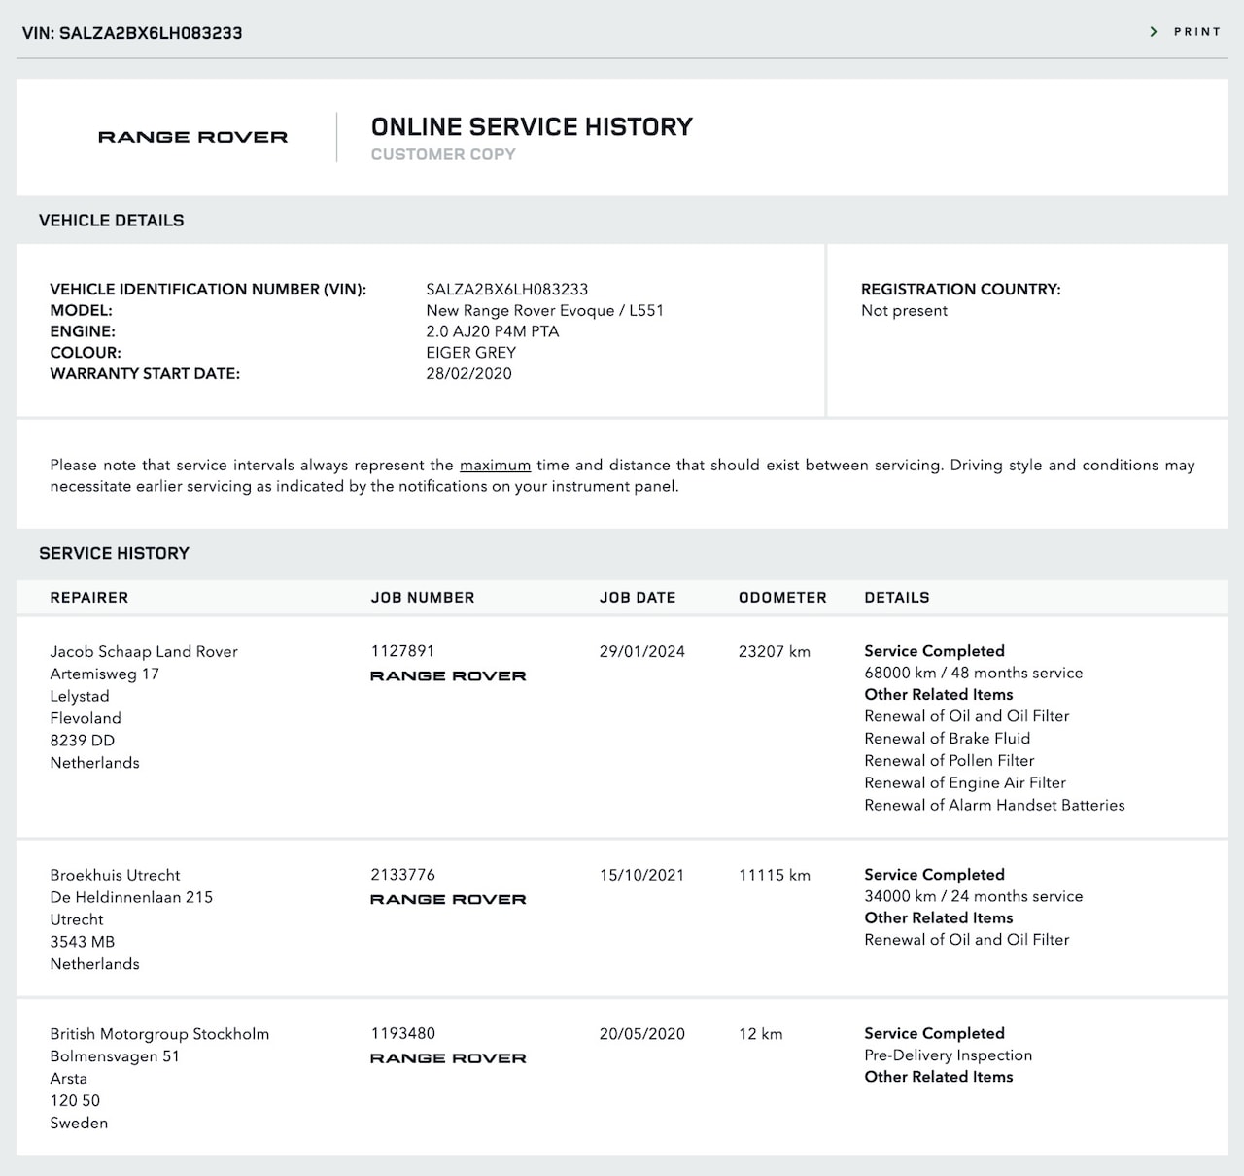Viewport: 1244px width, 1176px height.
Task: Click the ODOMETER column header
Action: click(x=782, y=598)
